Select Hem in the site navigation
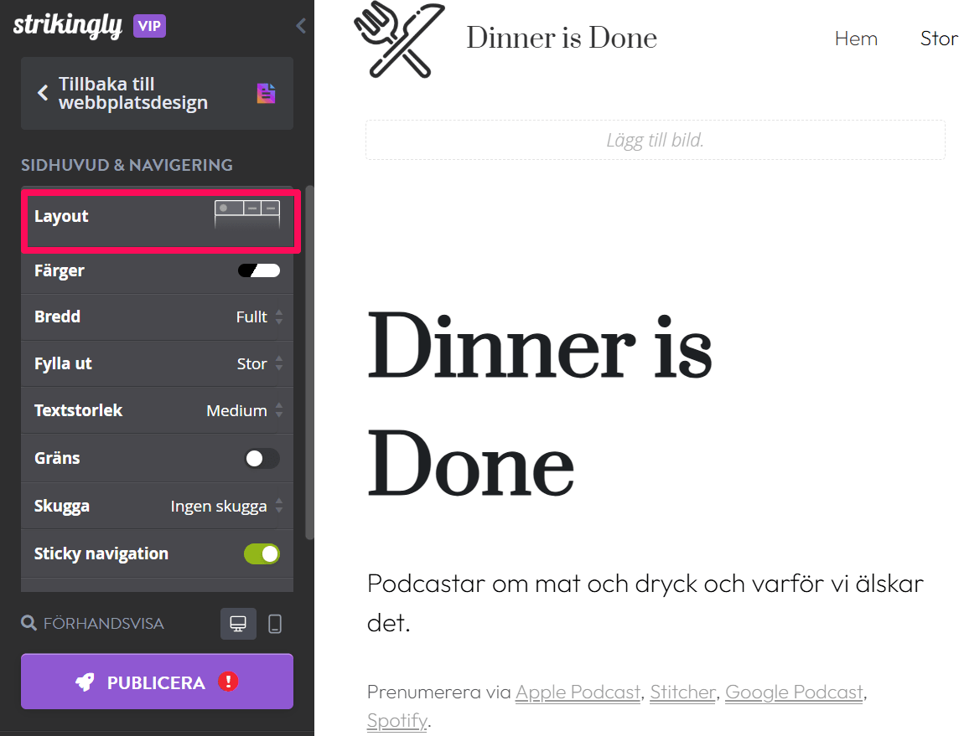The image size is (959, 736). coord(856,39)
